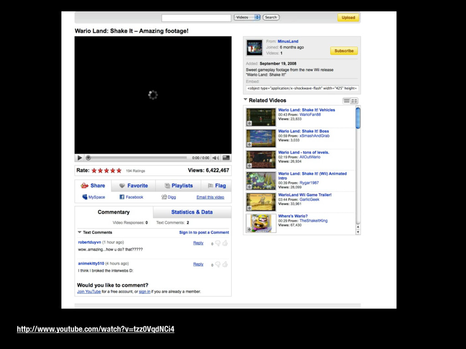
Task: Click the yellow Upload button
Action: click(x=348, y=18)
